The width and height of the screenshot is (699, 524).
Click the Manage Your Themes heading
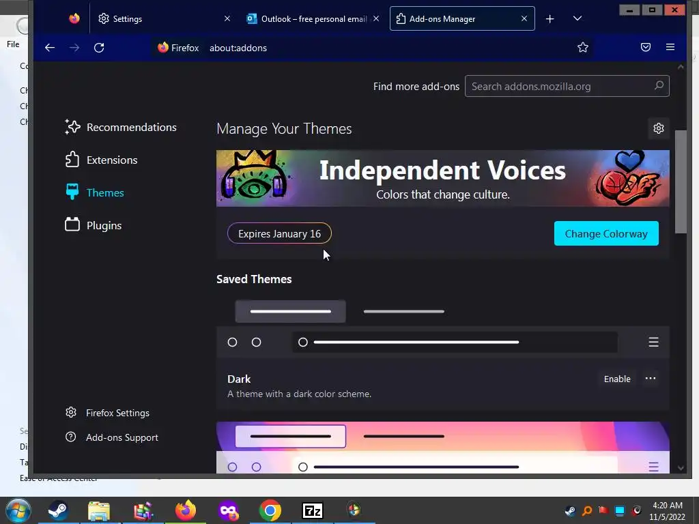coord(284,129)
